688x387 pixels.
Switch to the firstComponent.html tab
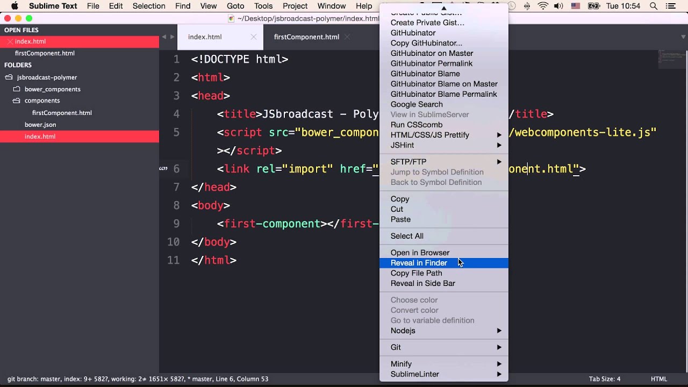pyautogui.click(x=306, y=37)
